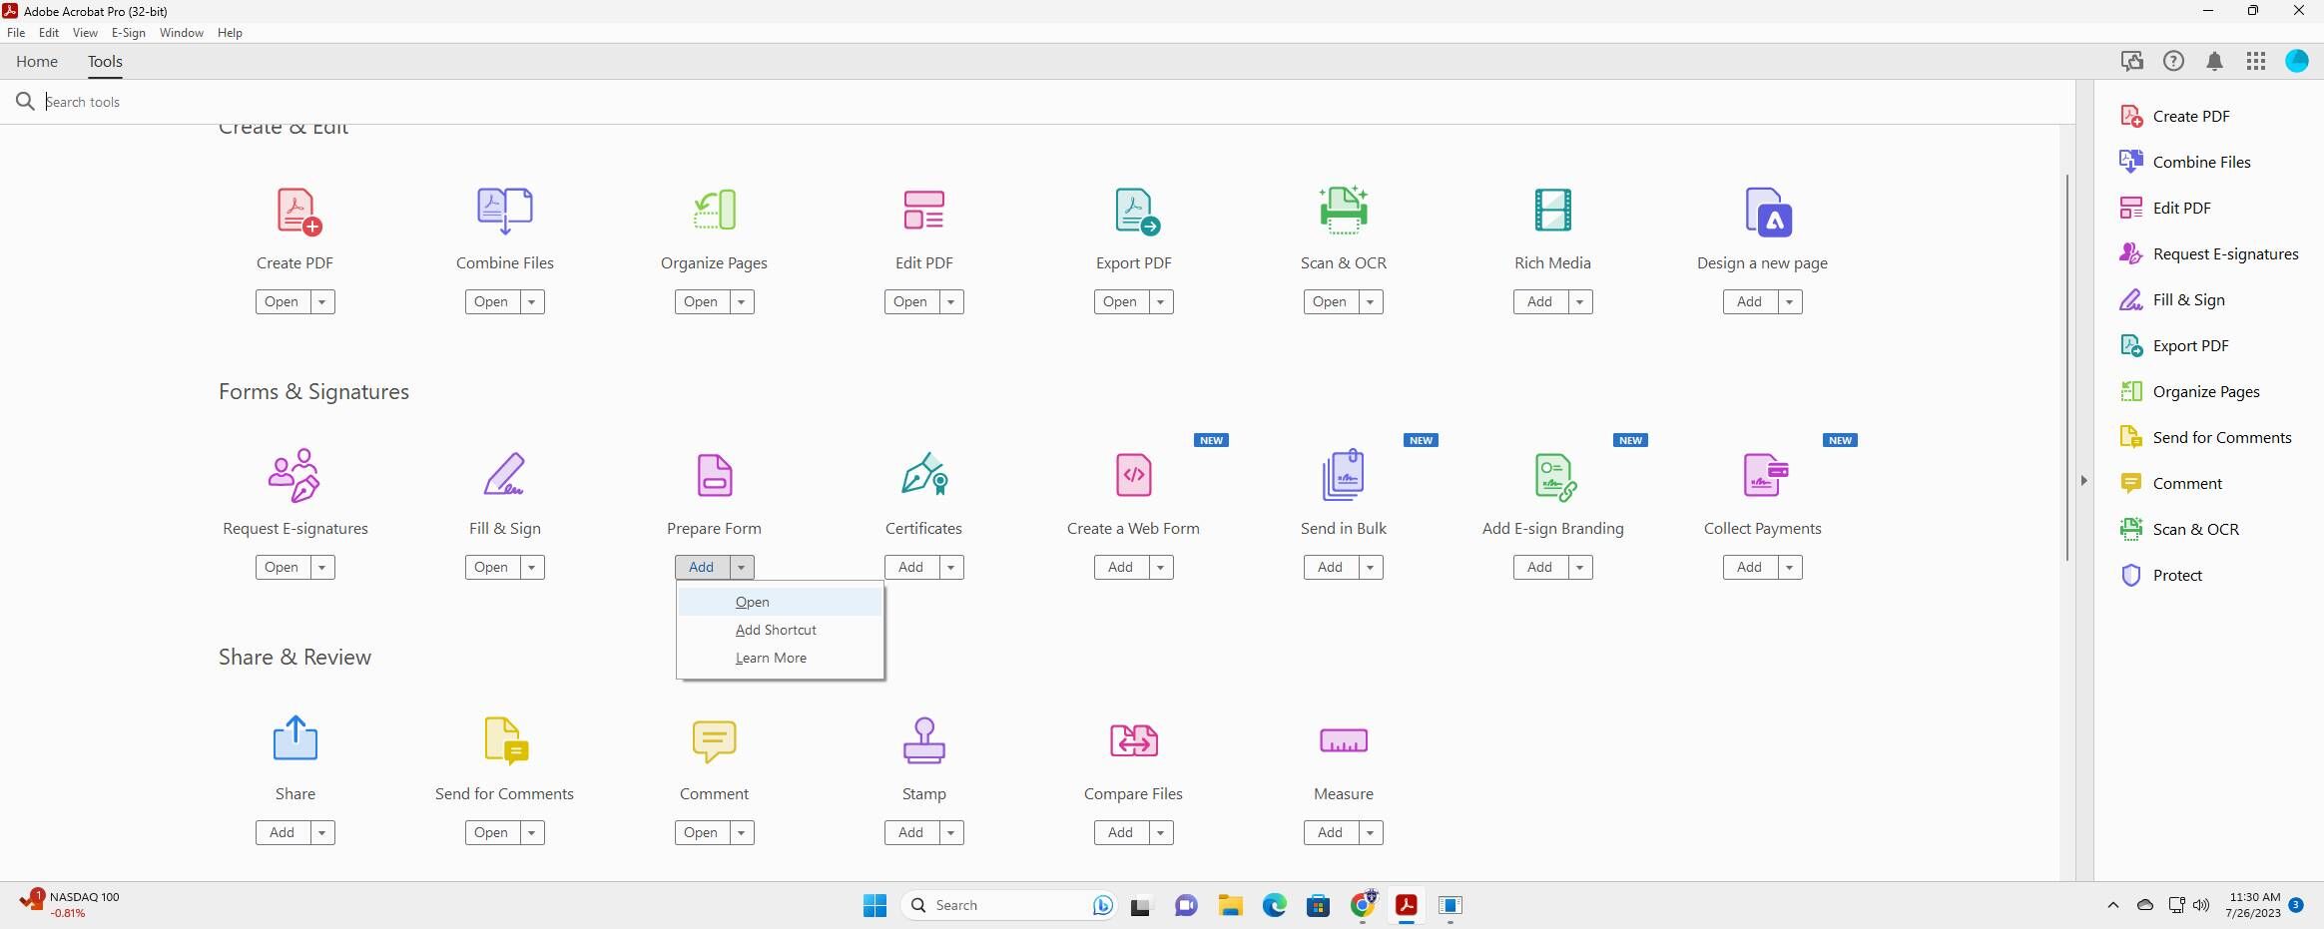The image size is (2324, 929).
Task: Select the Send for Comments tool icon
Action: click(x=506, y=740)
